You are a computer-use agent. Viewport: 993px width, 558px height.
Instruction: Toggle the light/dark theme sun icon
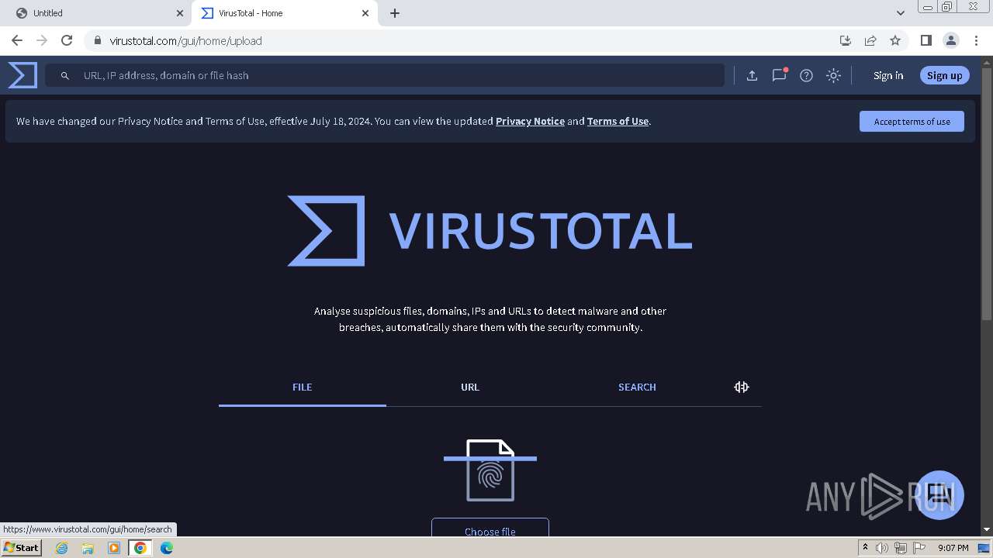pyautogui.click(x=833, y=75)
